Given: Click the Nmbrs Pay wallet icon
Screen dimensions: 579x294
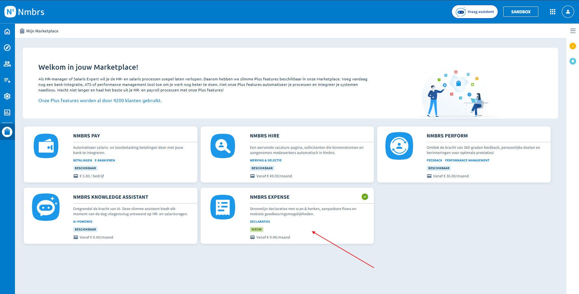Looking at the screenshot, I should click(46, 146).
